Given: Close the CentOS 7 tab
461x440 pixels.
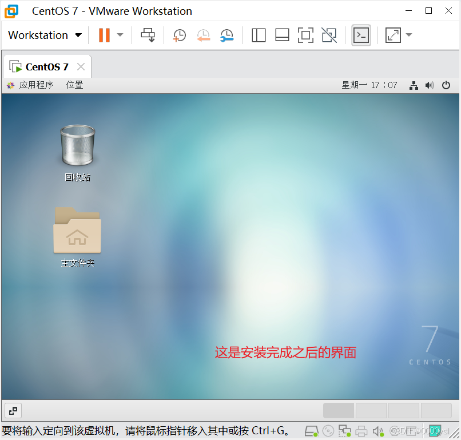Looking at the screenshot, I should (81, 67).
